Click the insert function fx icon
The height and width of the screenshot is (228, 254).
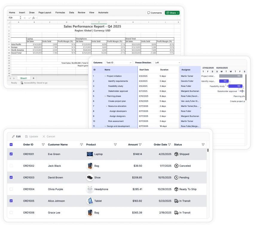pyautogui.click(x=33, y=18)
